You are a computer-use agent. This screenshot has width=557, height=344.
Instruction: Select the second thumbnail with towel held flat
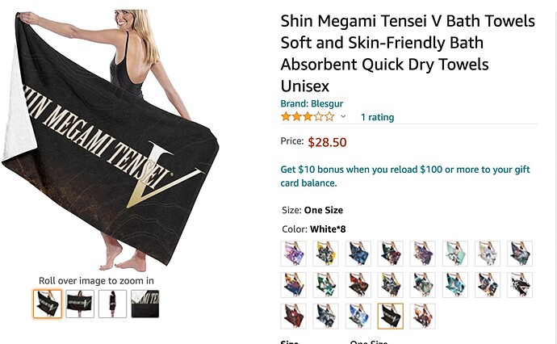pos(80,304)
